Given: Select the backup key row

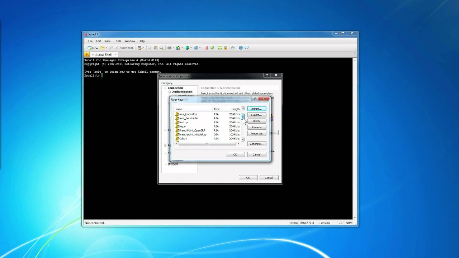Looking at the screenshot, I should click(x=207, y=122).
